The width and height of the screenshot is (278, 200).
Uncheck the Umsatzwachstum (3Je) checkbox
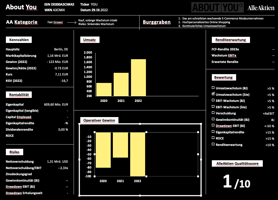coord(213,94)
